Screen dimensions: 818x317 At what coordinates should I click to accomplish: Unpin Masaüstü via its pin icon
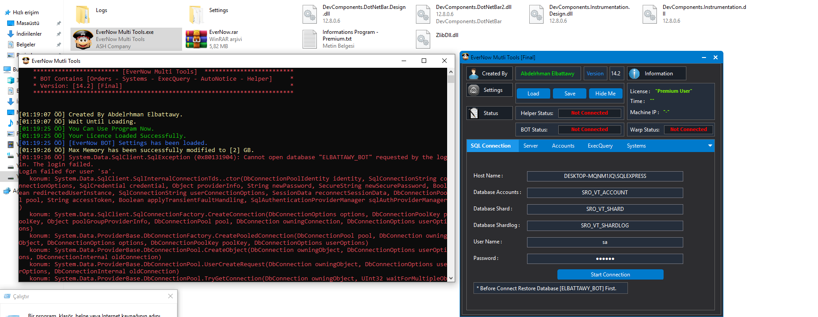pyautogui.click(x=58, y=23)
